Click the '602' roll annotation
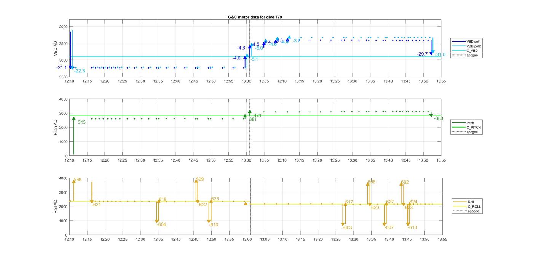Screen dimensions: 533x264 click(405, 182)
